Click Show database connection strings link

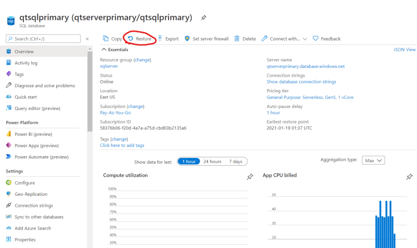[x=301, y=82]
